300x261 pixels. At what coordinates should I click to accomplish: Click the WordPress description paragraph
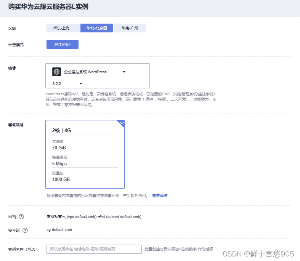[x=132, y=99]
